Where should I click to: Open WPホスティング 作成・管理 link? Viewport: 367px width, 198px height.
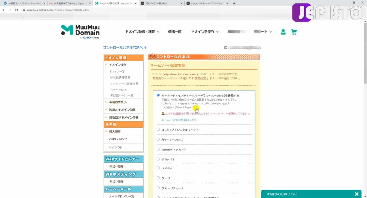[116, 182]
